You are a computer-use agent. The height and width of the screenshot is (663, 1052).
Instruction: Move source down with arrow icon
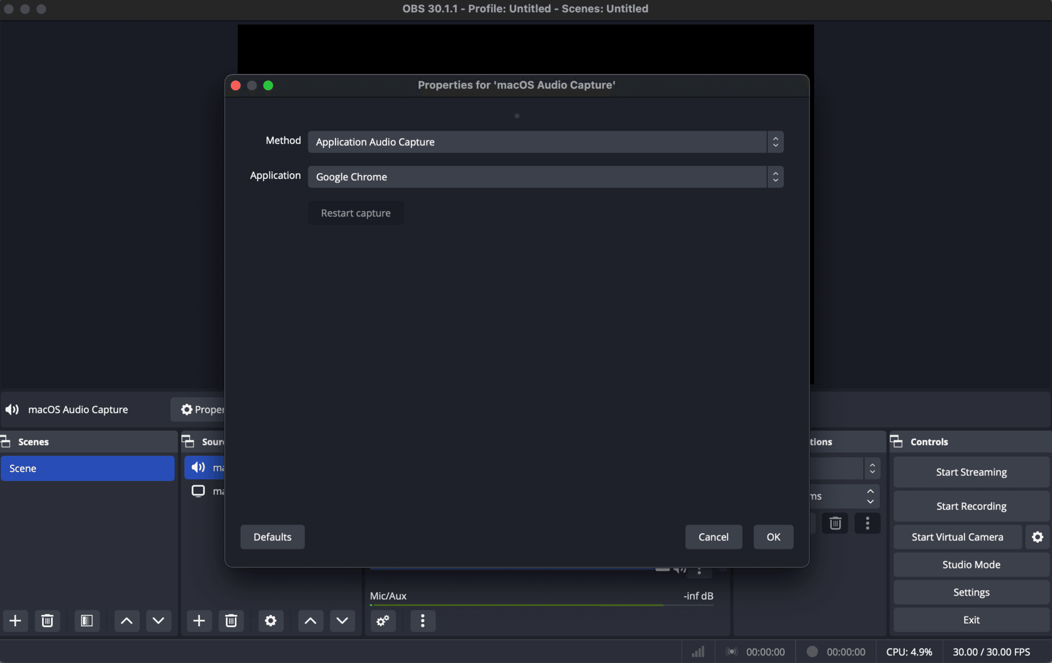[342, 621]
